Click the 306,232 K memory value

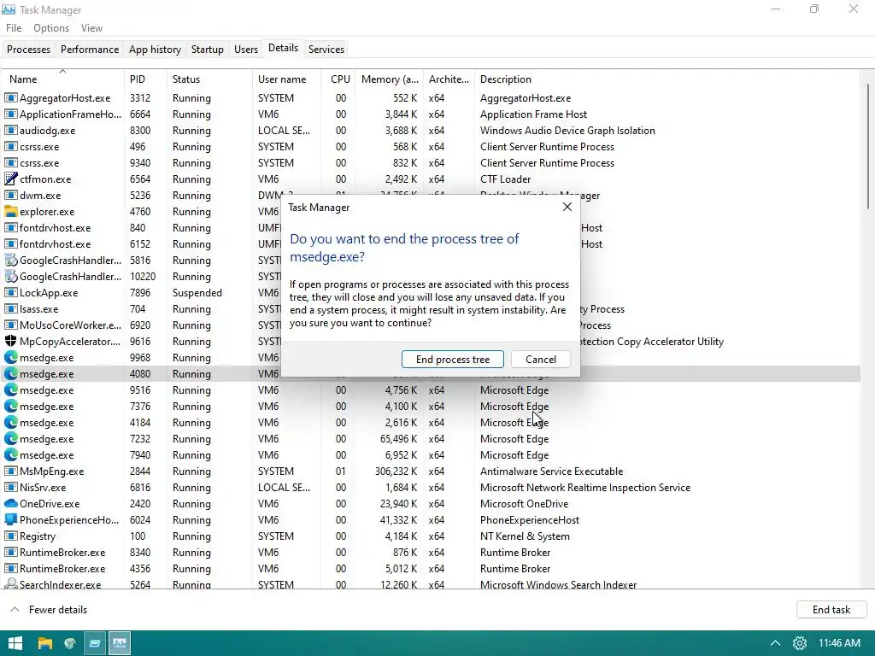[396, 471]
